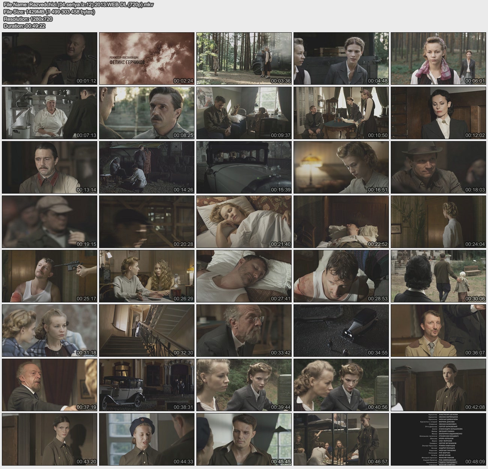
Task: Open the sleeping blonde woman thumbnail at 00:21:40
Action: click(x=244, y=222)
